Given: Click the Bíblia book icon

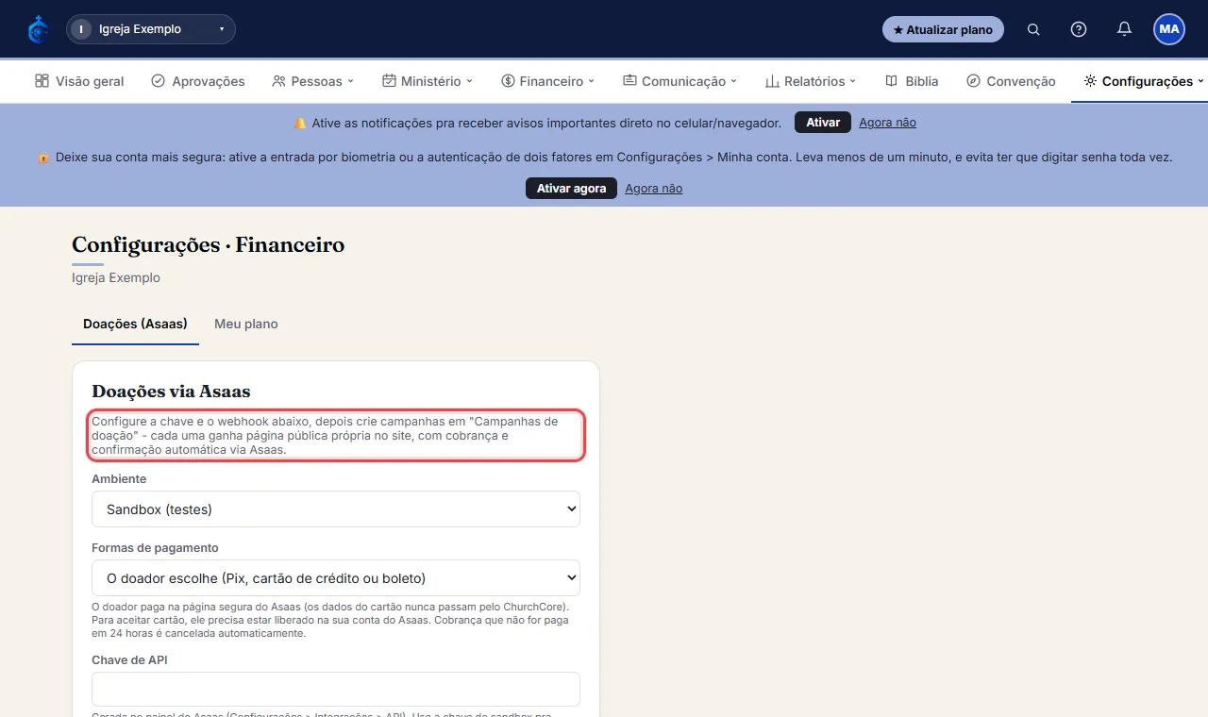Looking at the screenshot, I should (x=891, y=81).
